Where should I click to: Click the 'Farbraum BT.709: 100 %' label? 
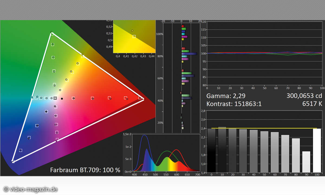point(85,170)
